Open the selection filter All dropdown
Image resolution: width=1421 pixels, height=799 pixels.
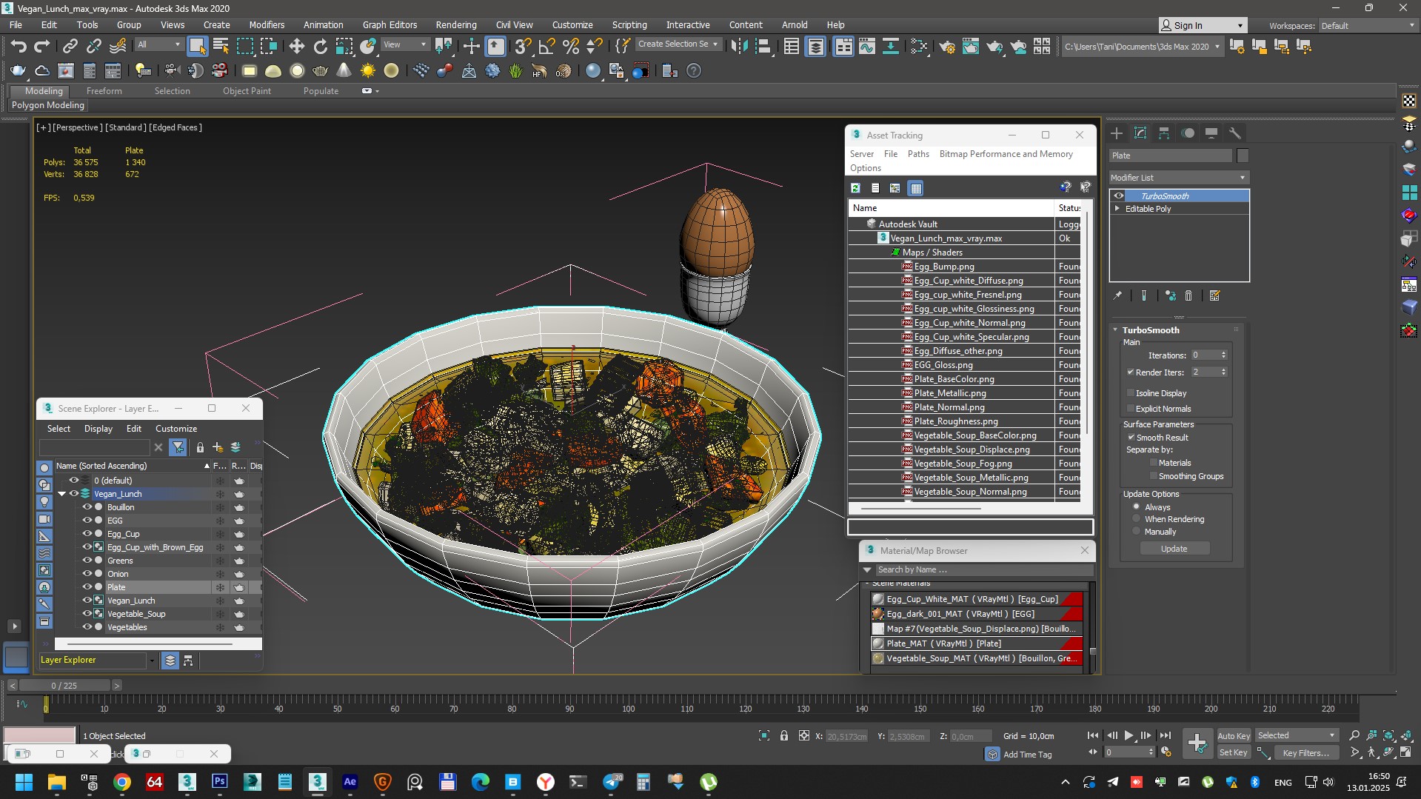pyautogui.click(x=158, y=44)
